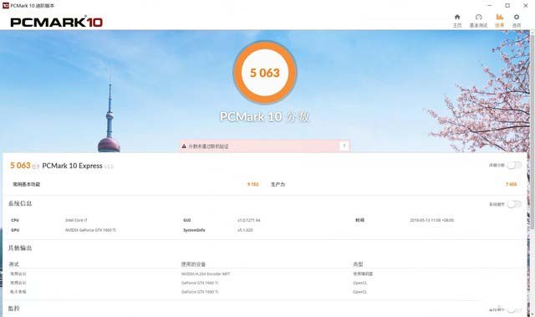535x317 pixels.
Task: Open the Benchmarks (基准测试) gauge icon
Action: pos(478,17)
